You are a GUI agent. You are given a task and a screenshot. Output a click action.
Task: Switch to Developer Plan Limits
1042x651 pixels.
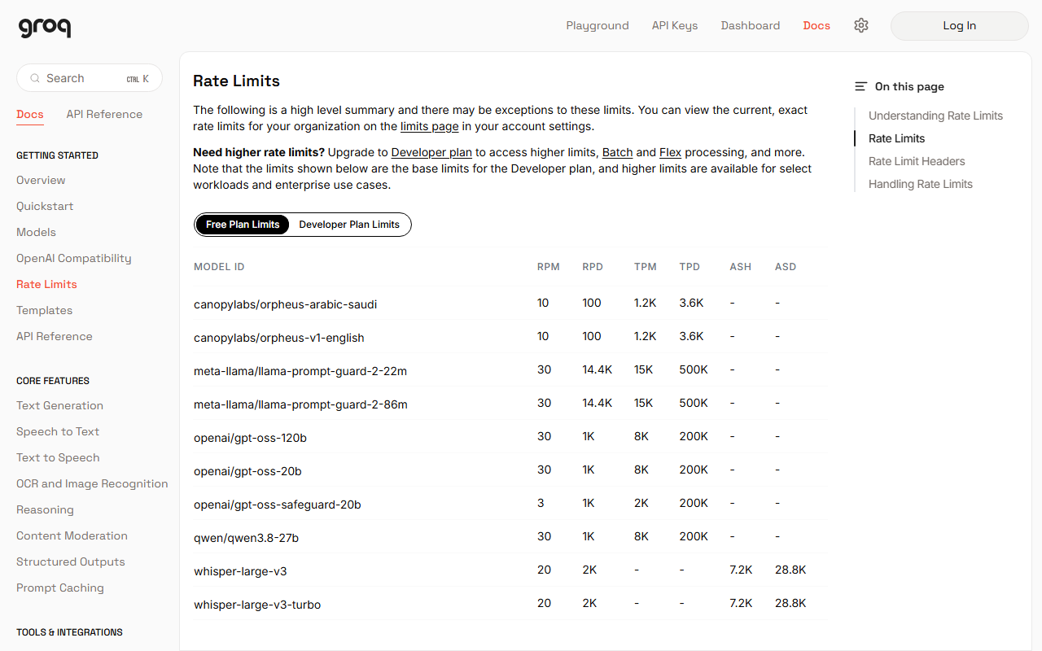pyautogui.click(x=349, y=225)
